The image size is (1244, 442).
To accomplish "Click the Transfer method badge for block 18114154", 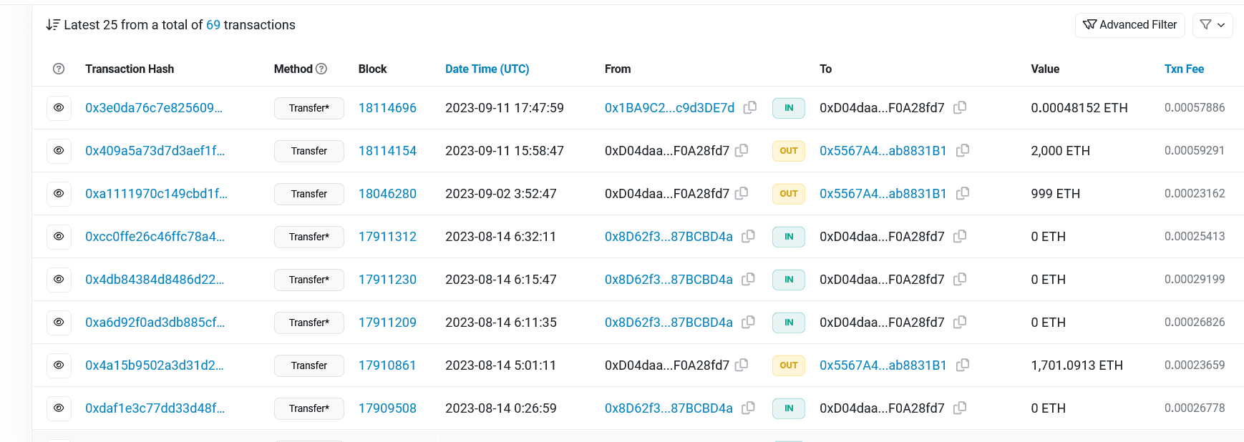I will 308,151.
